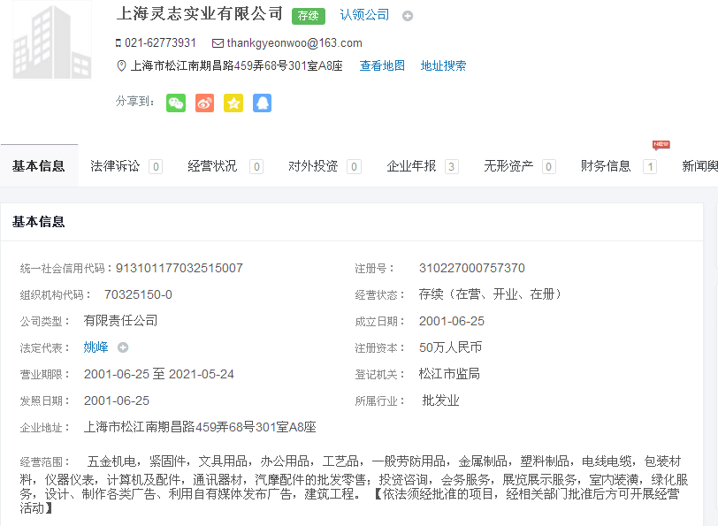Switch to the 经营状况 tab
The height and width of the screenshot is (526, 718).
(x=212, y=166)
